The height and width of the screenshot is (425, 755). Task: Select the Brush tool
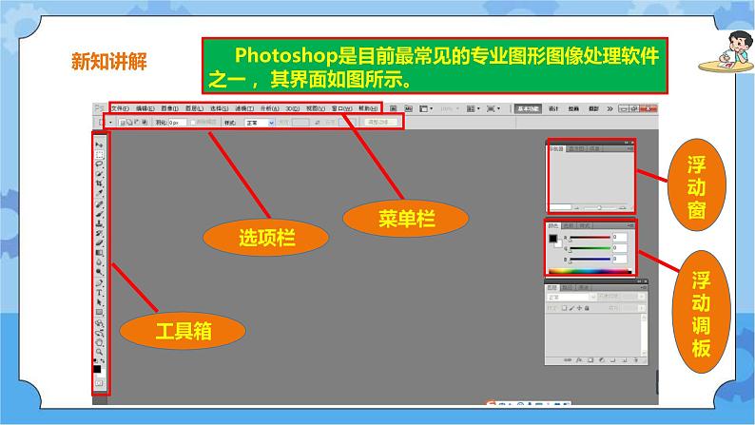point(99,214)
